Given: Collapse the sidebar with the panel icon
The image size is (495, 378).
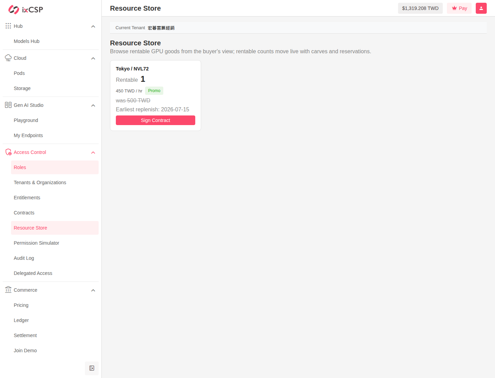Looking at the screenshot, I should tap(92, 368).
